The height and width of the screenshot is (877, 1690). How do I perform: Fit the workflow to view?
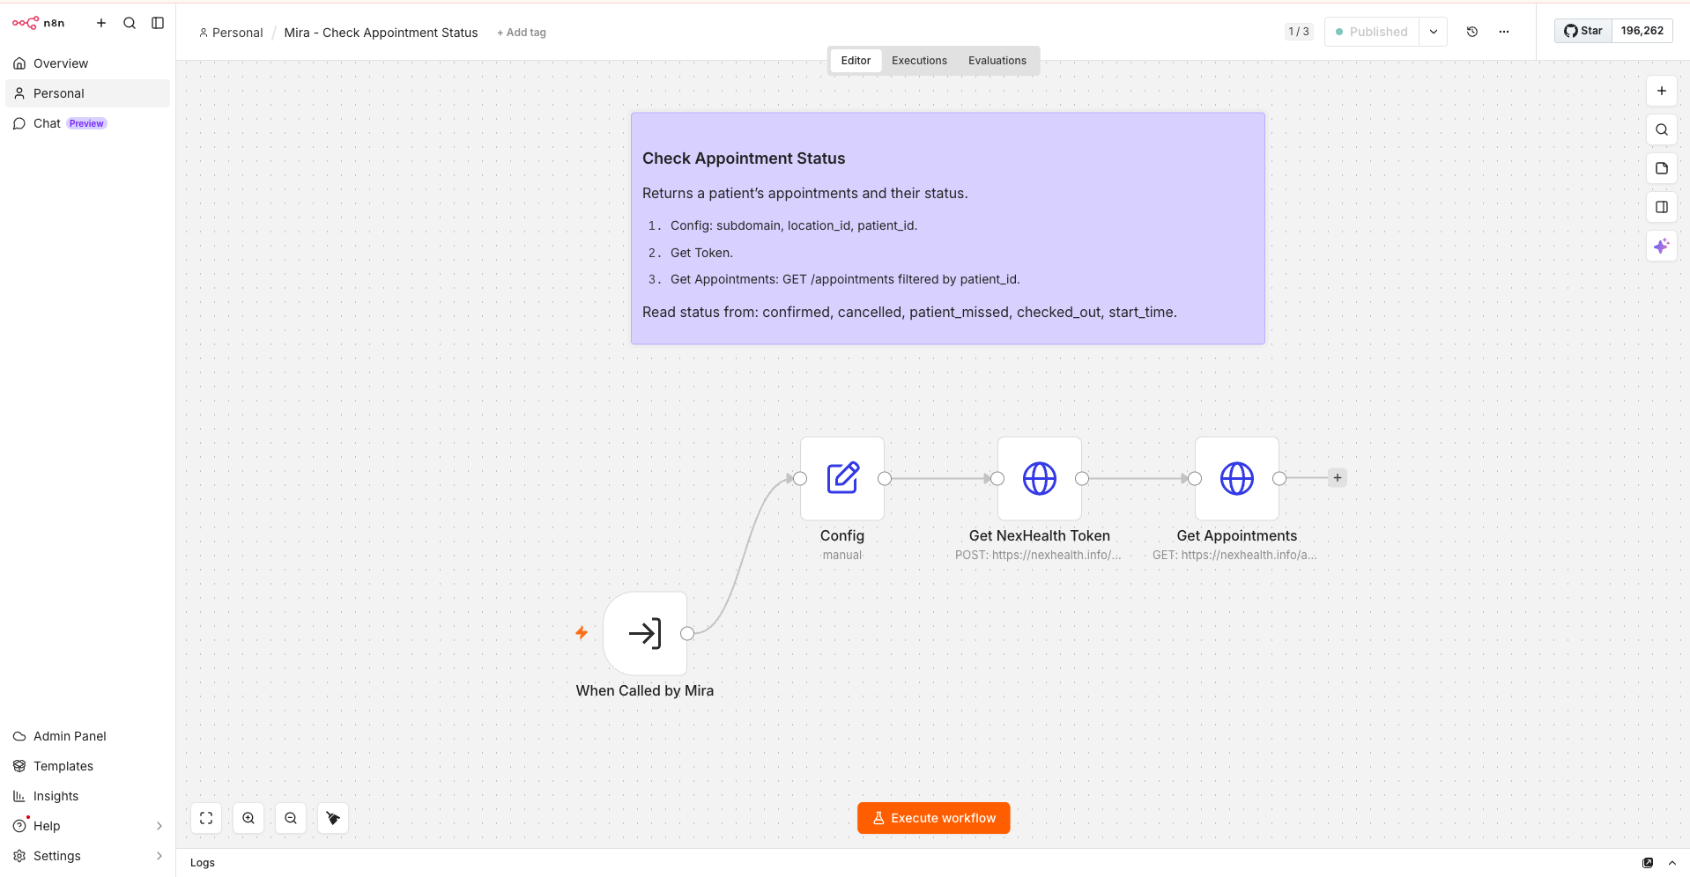(x=206, y=818)
